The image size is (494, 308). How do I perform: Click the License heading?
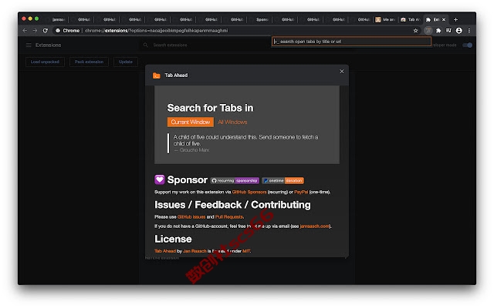coord(173,239)
